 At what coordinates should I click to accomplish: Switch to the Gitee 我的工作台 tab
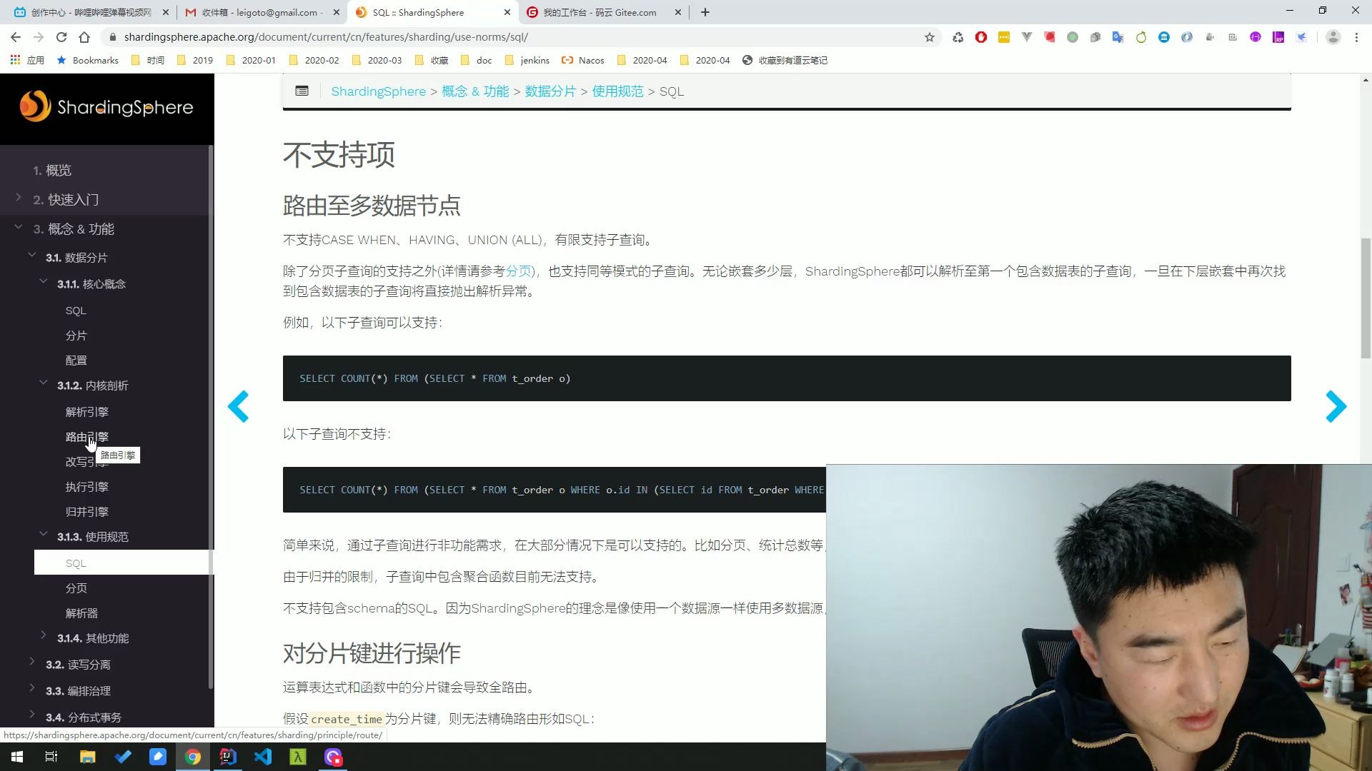599,12
